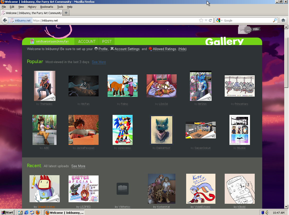Follow the Profile link
This screenshot has height=215, width=289.
tap(103, 49)
